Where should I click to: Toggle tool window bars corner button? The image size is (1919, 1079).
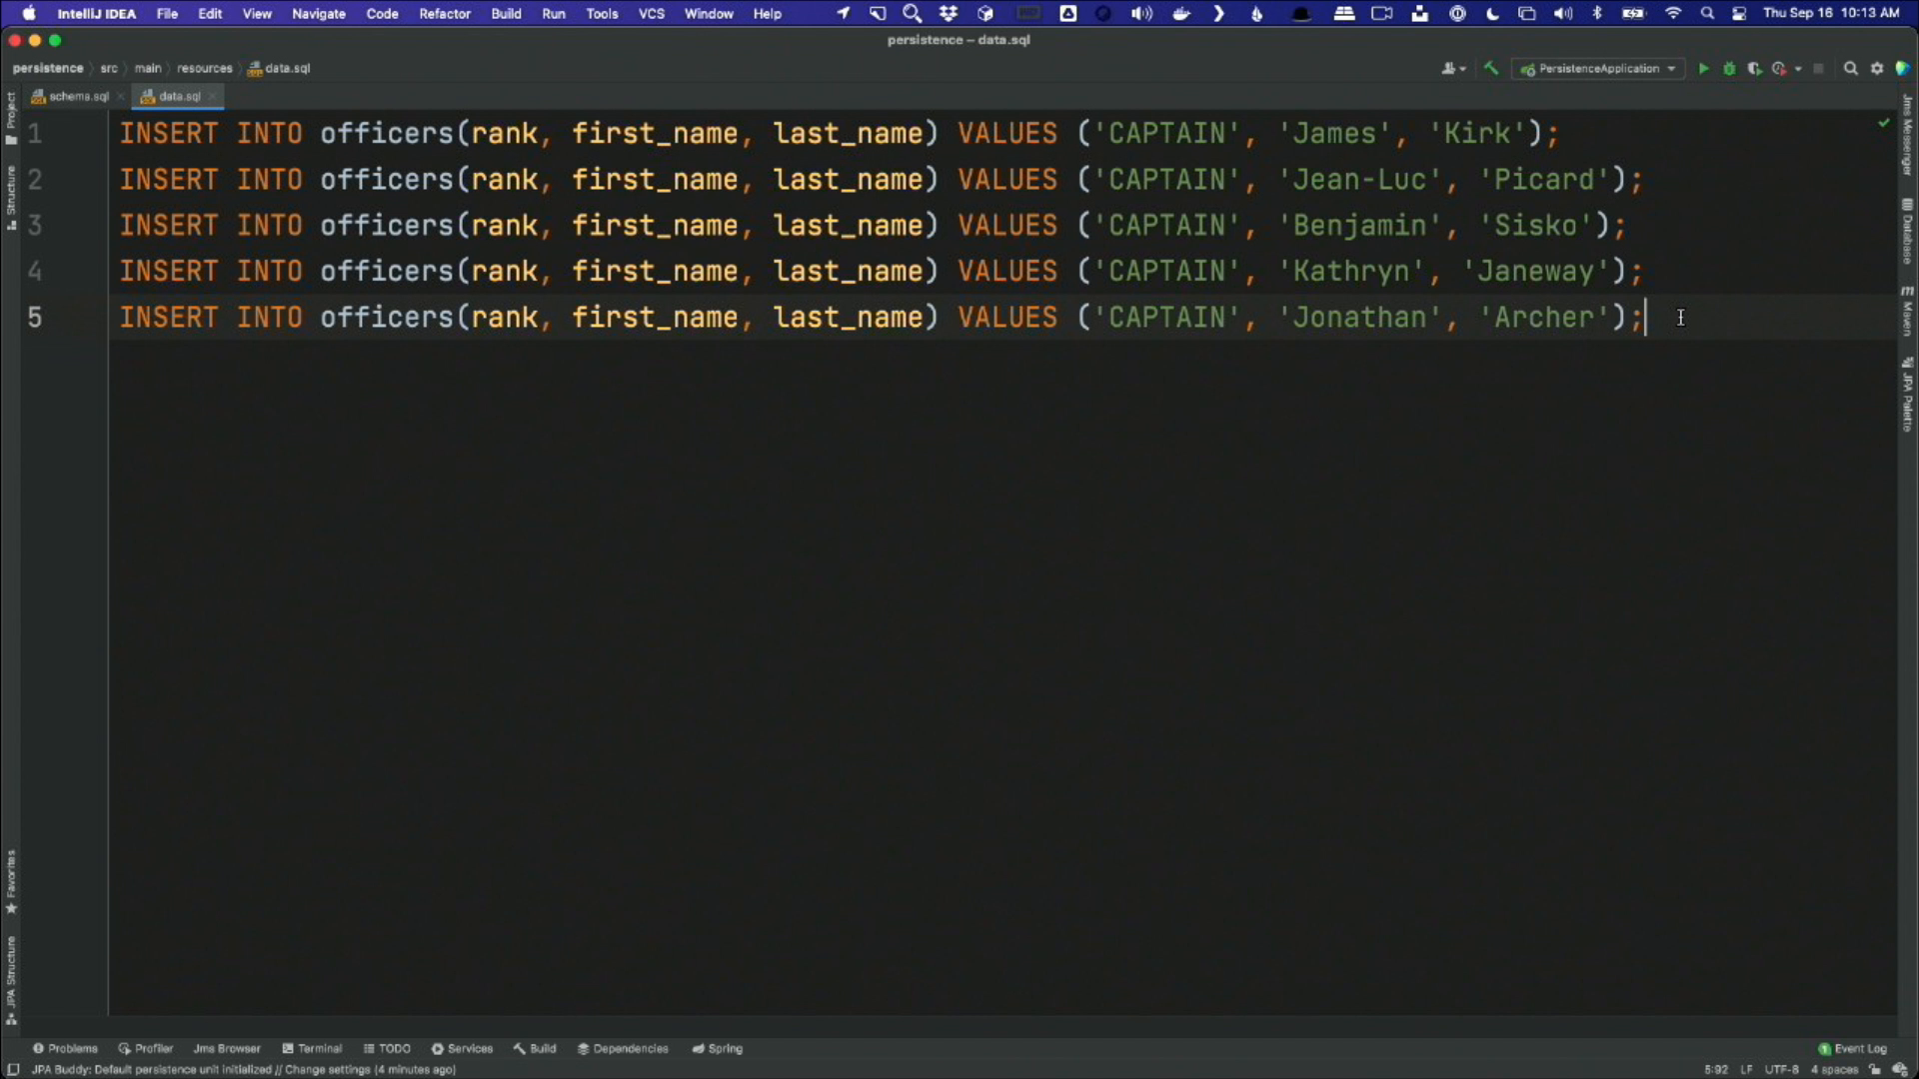click(13, 1069)
